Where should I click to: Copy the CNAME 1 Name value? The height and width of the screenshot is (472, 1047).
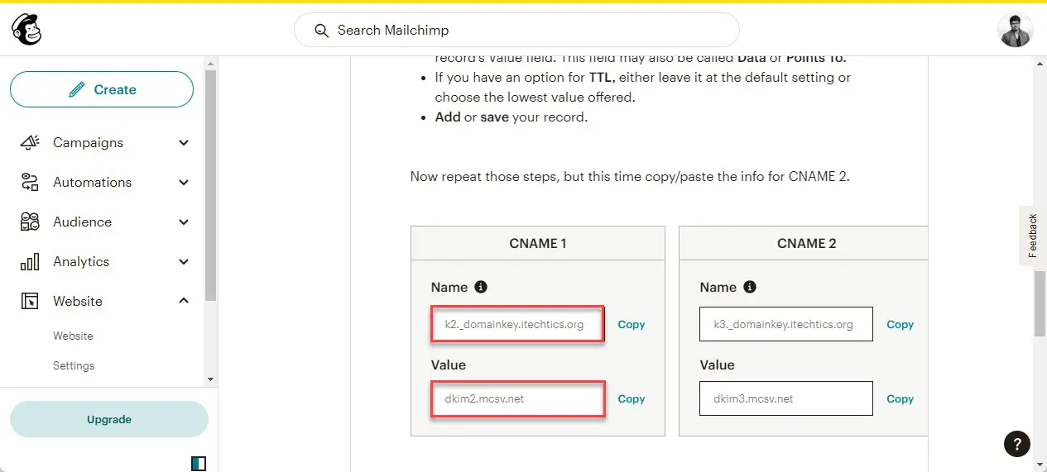pyautogui.click(x=631, y=325)
